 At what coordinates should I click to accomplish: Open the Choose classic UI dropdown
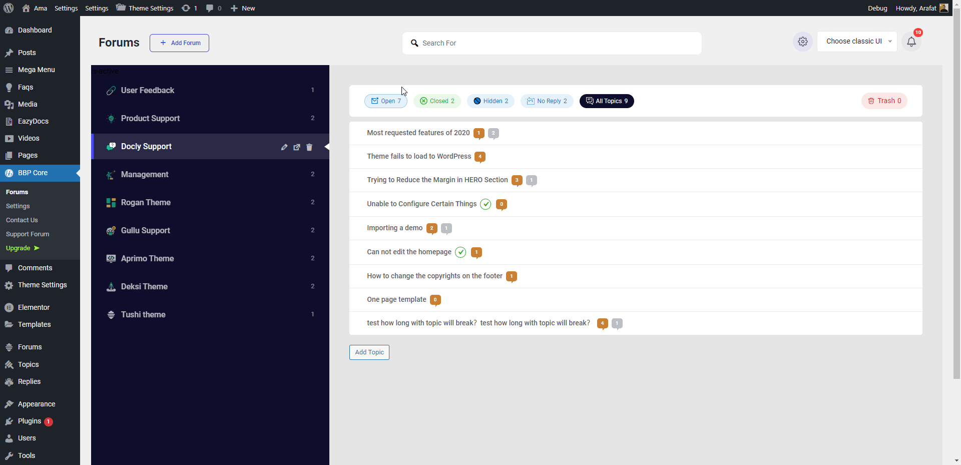point(857,41)
